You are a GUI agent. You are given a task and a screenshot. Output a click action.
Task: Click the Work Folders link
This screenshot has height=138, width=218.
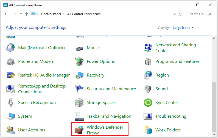[x=168, y=130]
